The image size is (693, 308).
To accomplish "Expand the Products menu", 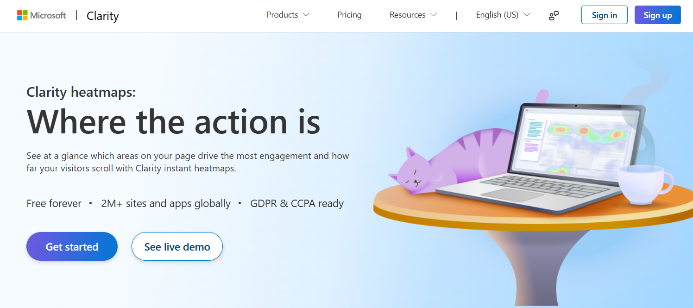I will coord(288,15).
